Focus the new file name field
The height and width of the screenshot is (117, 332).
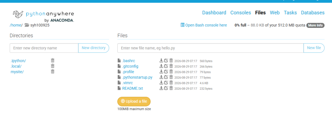click(x=210, y=48)
